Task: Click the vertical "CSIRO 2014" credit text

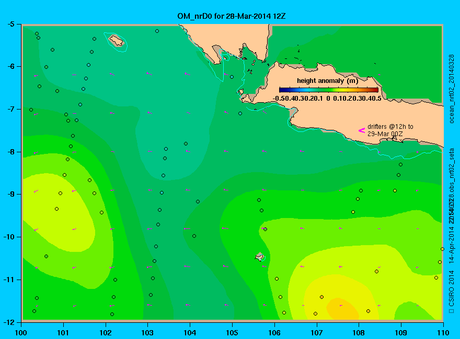Action: pyautogui.click(x=452, y=292)
